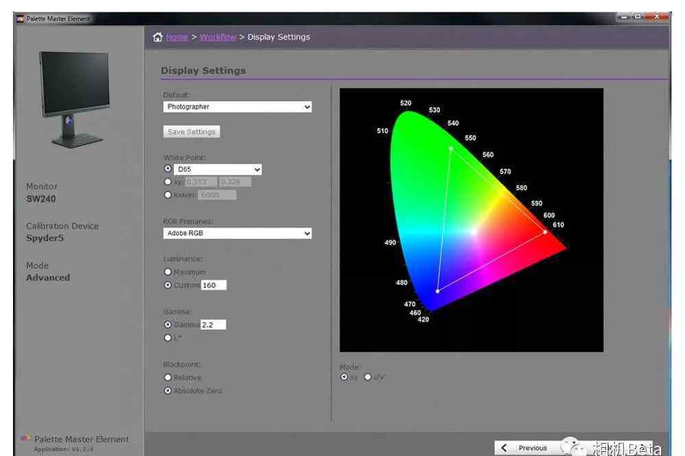Switch diagram mode to xy
Screen dimensions: 685x456
[345, 377]
